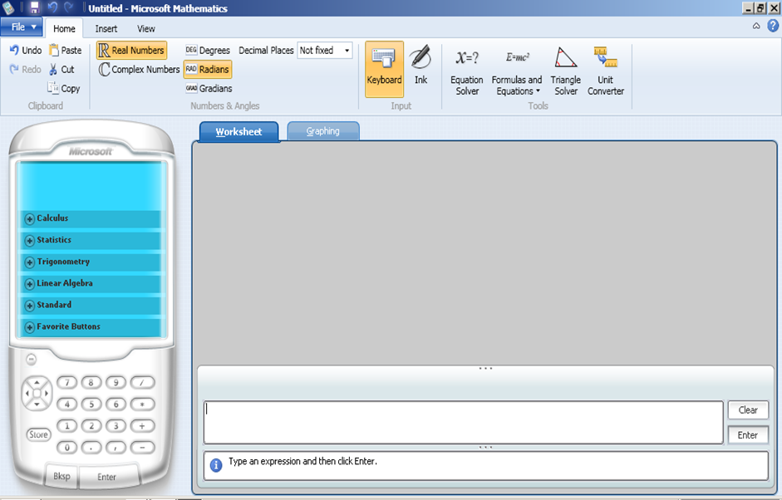Click the calculator plus key
782x500 pixels.
click(142, 426)
